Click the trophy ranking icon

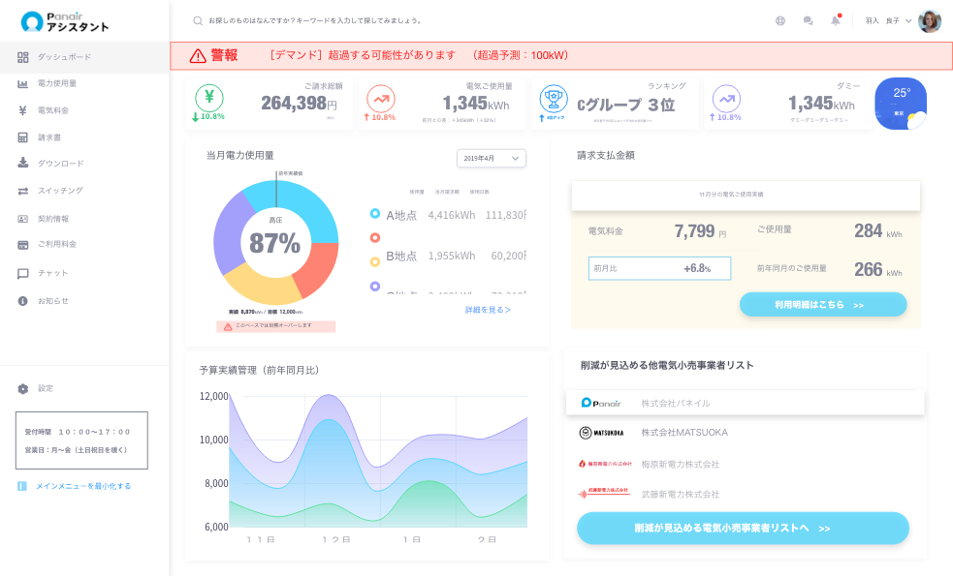(554, 99)
